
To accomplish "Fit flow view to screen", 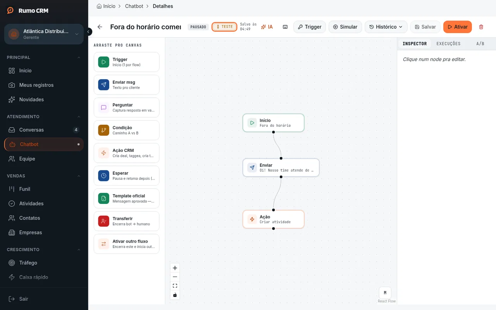I will (175, 286).
